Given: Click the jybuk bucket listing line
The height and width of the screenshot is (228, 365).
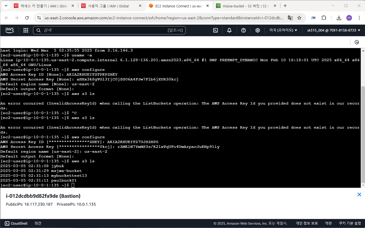Looking at the screenshot, I should (x=32, y=166).
